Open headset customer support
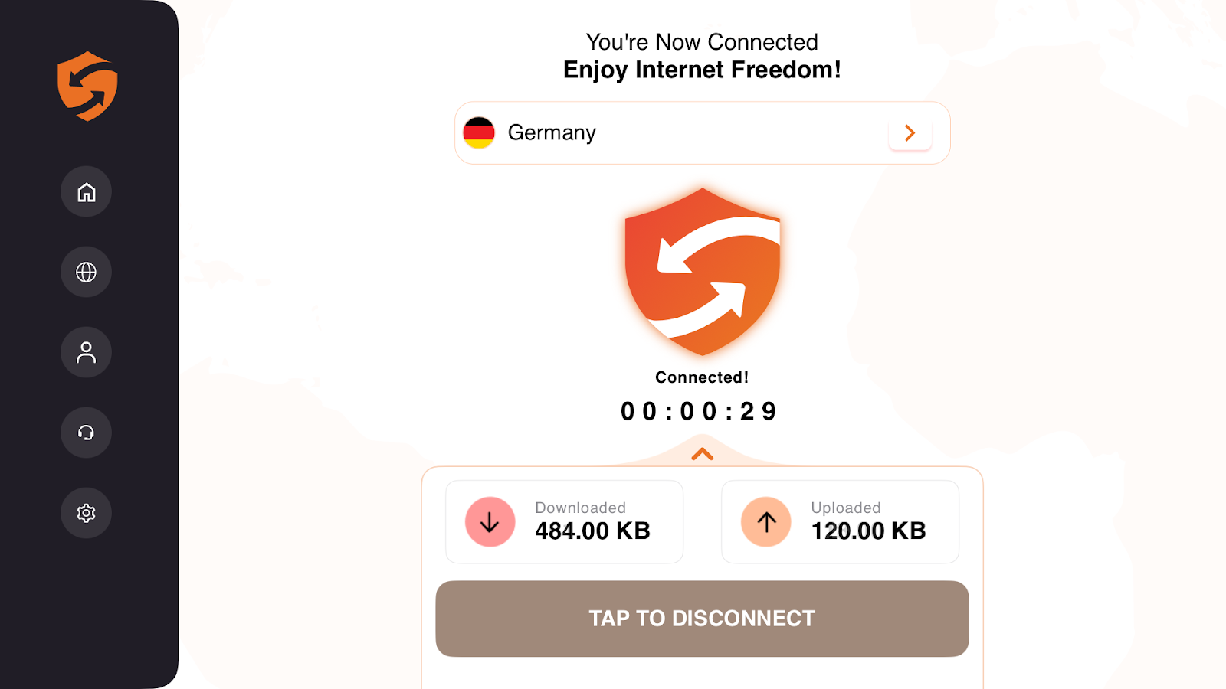The image size is (1226, 689). [x=87, y=433]
